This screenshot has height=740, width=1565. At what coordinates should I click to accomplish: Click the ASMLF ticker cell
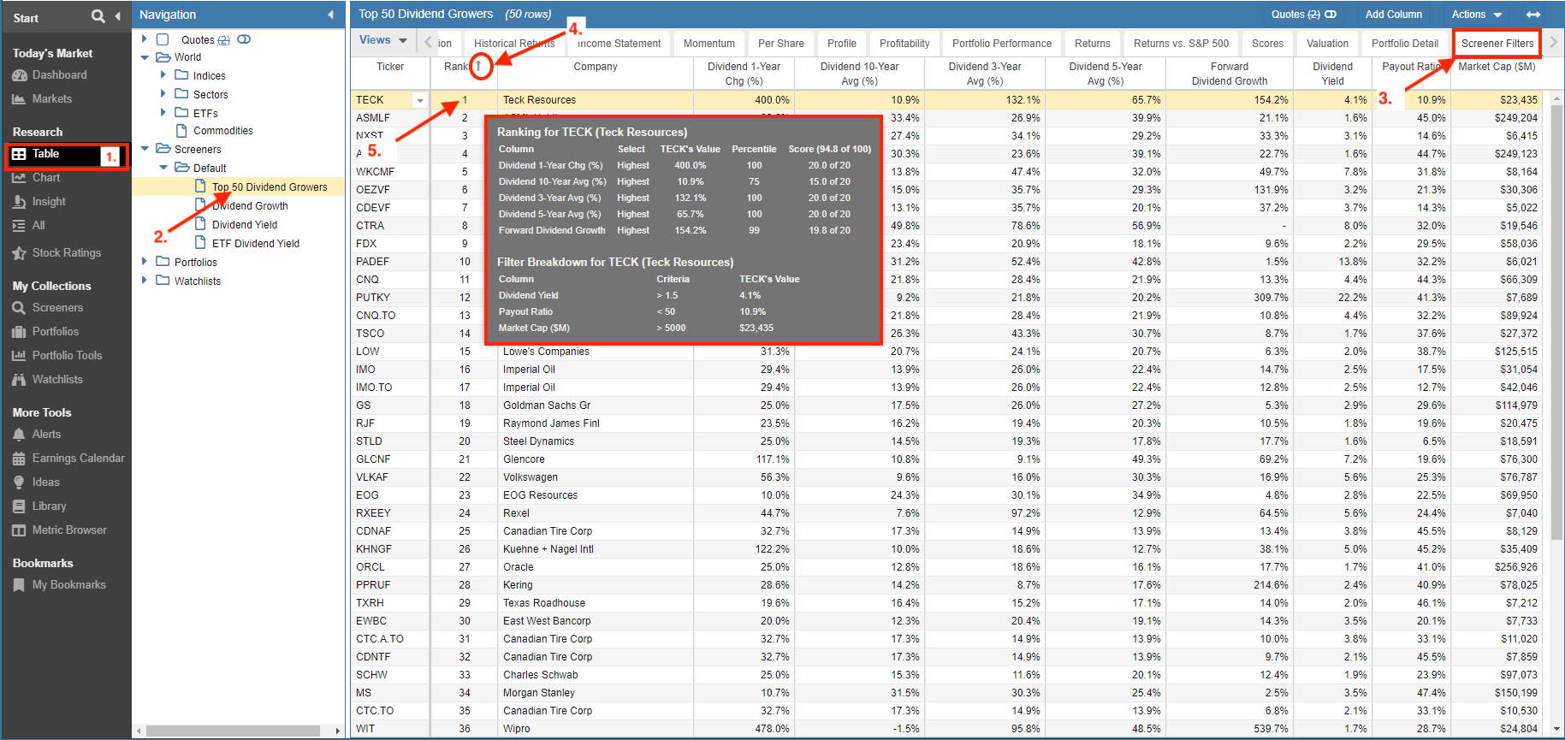[x=390, y=118]
